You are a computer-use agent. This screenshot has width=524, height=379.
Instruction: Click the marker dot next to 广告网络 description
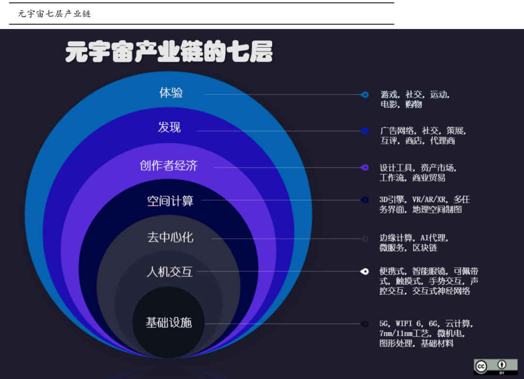coord(365,131)
